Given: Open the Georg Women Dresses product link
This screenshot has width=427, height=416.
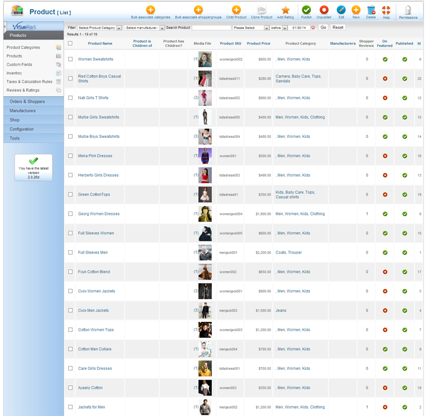Looking at the screenshot, I should pos(98,214).
